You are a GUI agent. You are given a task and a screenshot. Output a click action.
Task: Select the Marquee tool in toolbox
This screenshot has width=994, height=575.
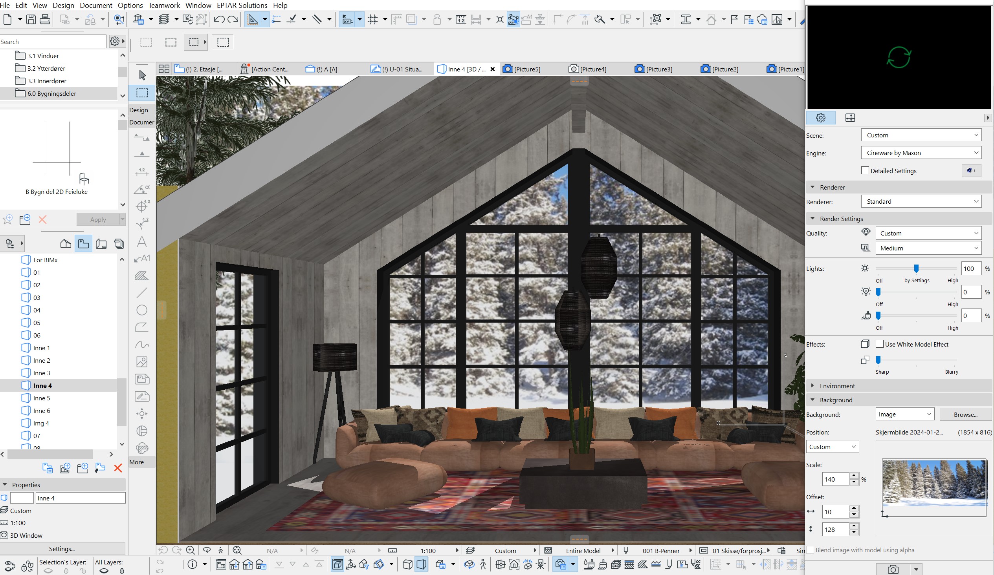[142, 93]
